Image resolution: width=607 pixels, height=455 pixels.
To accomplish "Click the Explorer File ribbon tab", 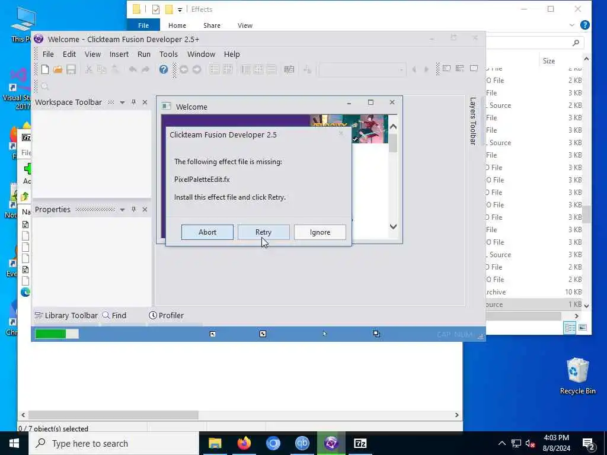I will [x=143, y=25].
